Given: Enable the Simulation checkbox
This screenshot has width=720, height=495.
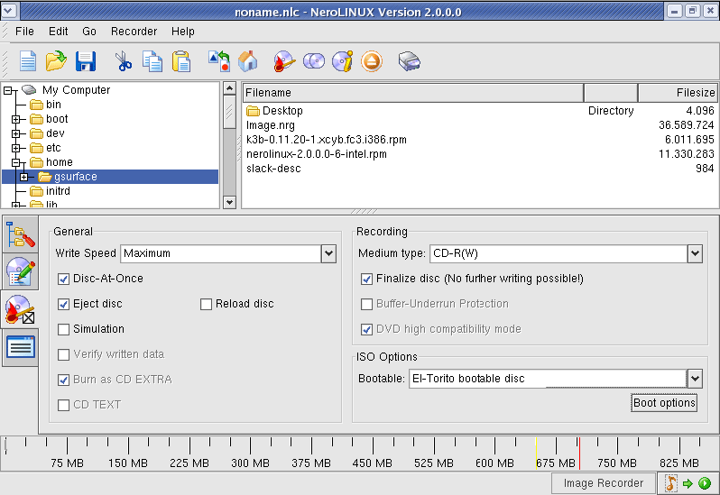Looking at the screenshot, I should pyautogui.click(x=63, y=329).
